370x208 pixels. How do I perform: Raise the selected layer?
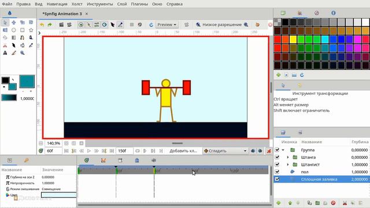290,203
